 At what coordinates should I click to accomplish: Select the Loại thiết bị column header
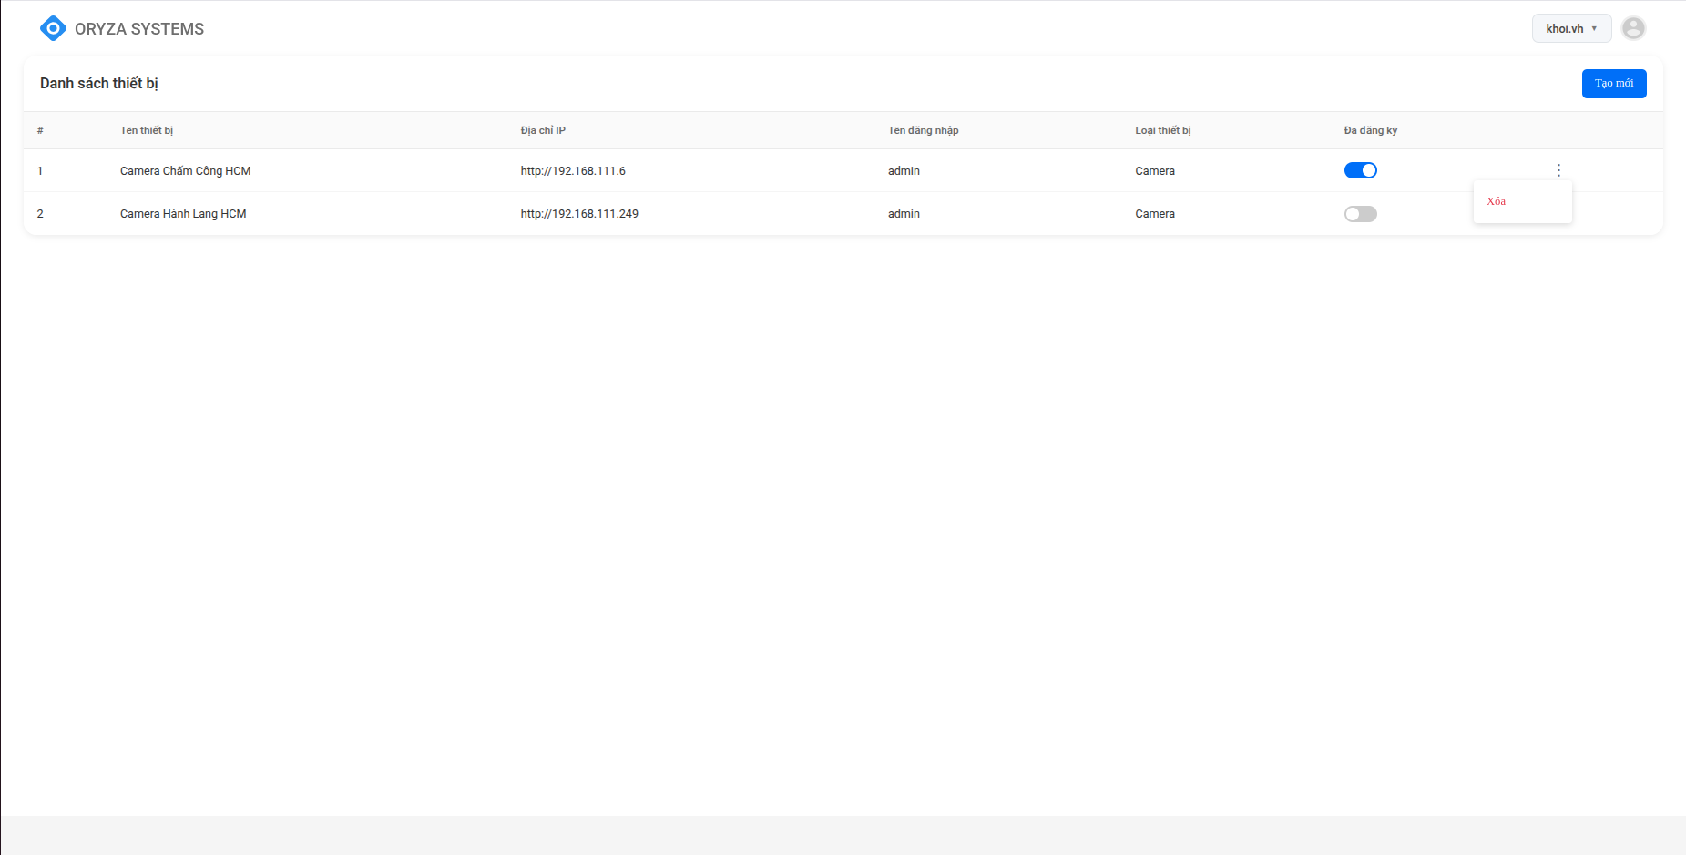[1162, 130]
